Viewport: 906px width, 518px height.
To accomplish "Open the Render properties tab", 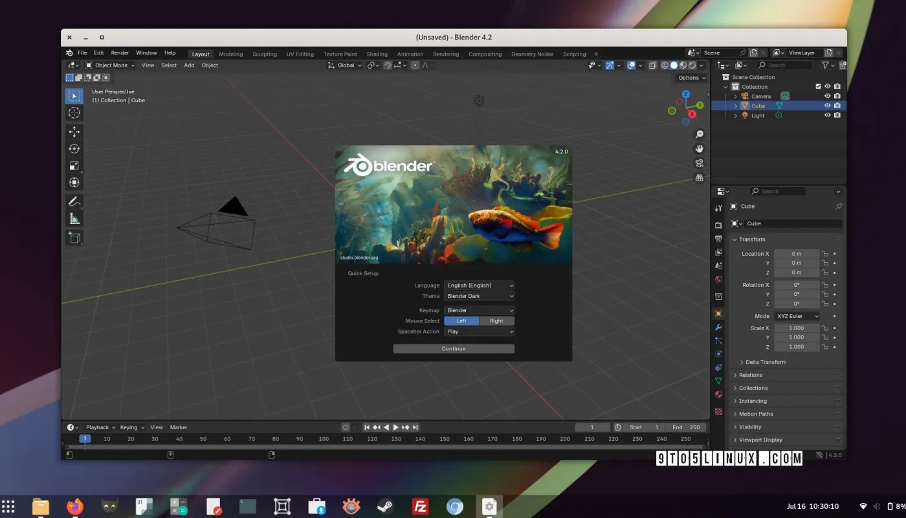I will pos(718,225).
